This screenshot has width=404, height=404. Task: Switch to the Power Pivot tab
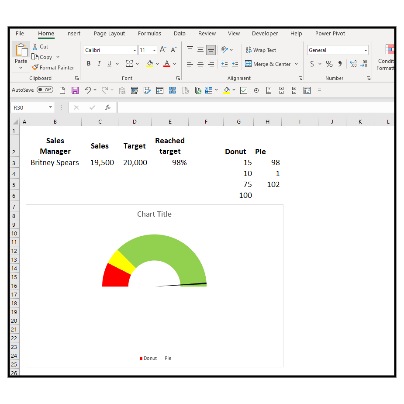[x=330, y=34]
